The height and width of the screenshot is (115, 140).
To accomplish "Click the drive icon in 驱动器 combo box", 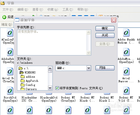I will pos(59,68).
